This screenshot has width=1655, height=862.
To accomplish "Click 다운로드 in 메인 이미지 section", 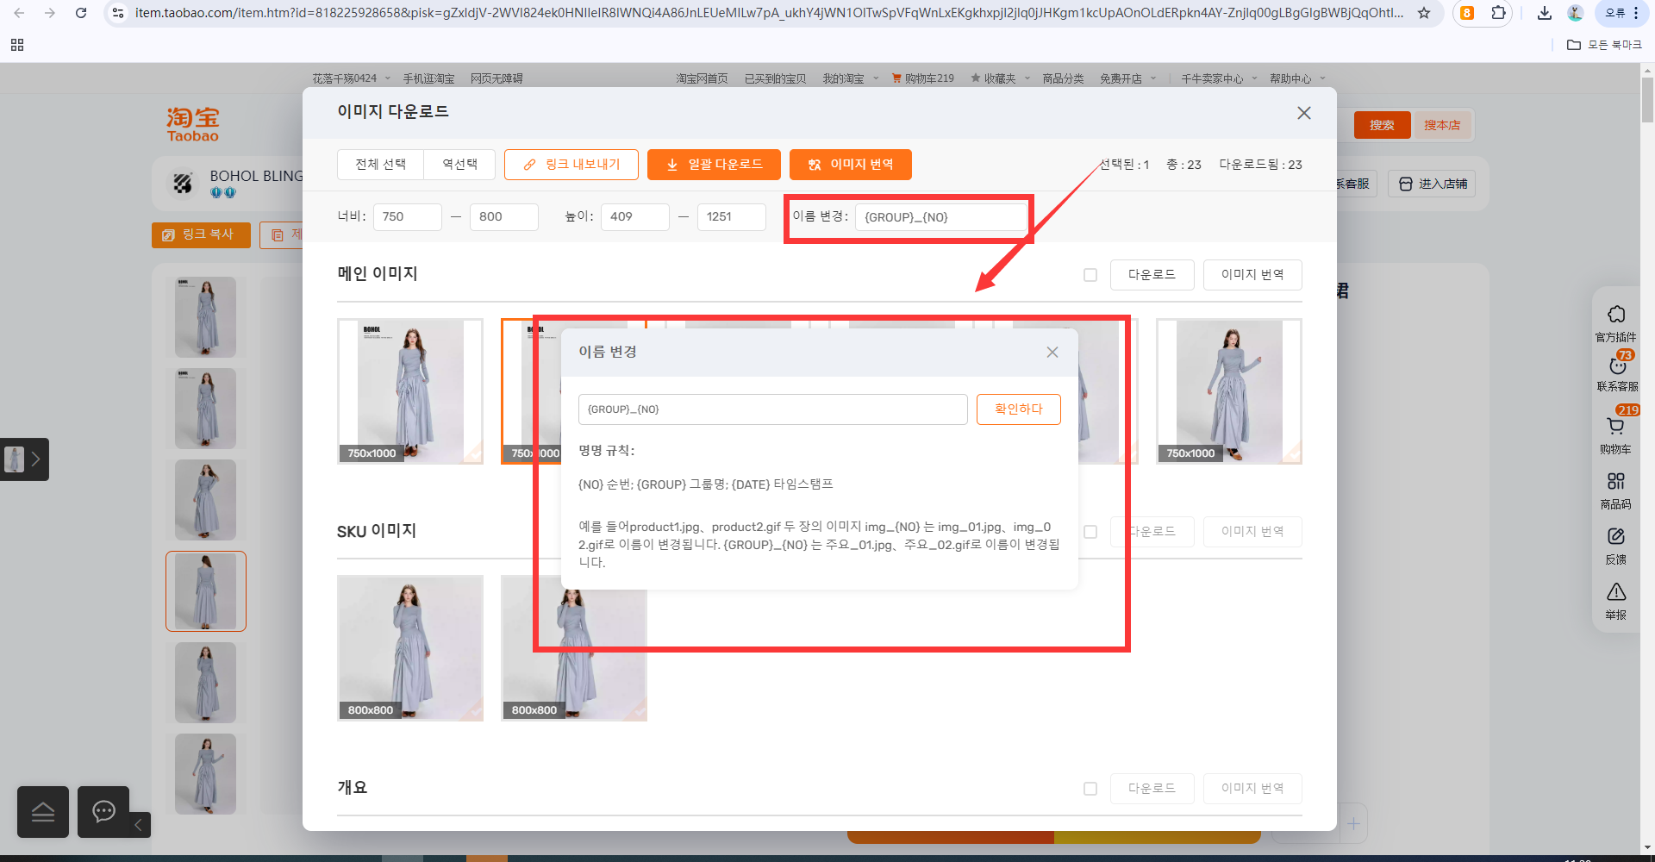I will 1152,275.
